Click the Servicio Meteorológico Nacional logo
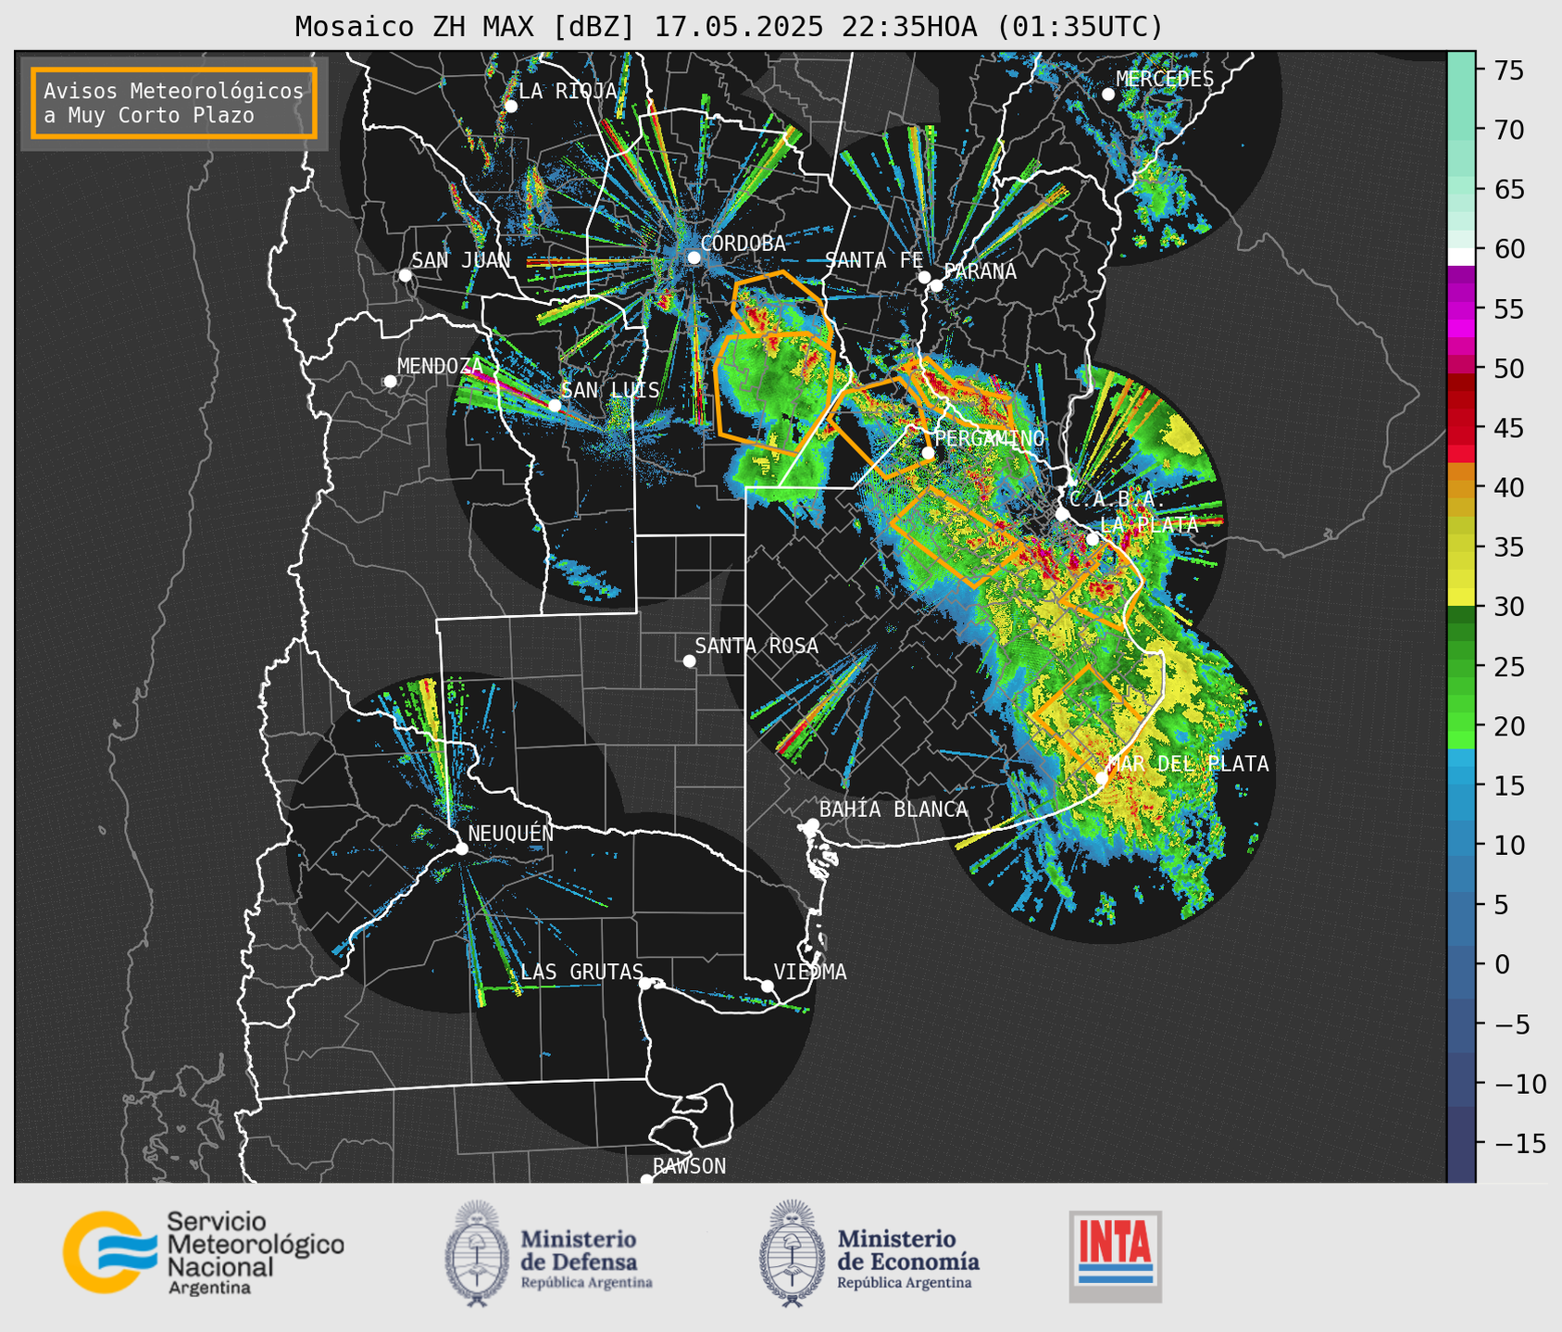This screenshot has height=1332, width=1562. coord(204,1252)
